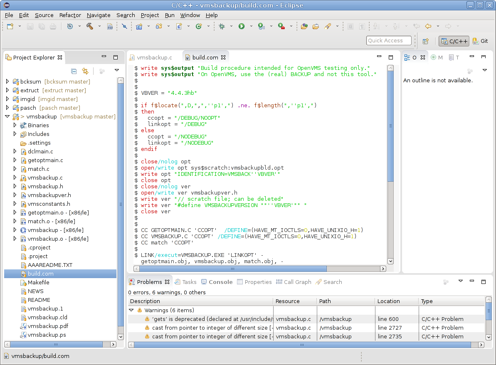The height and width of the screenshot is (365, 496).
Task: Click the Type column header
Action: click(x=452, y=301)
